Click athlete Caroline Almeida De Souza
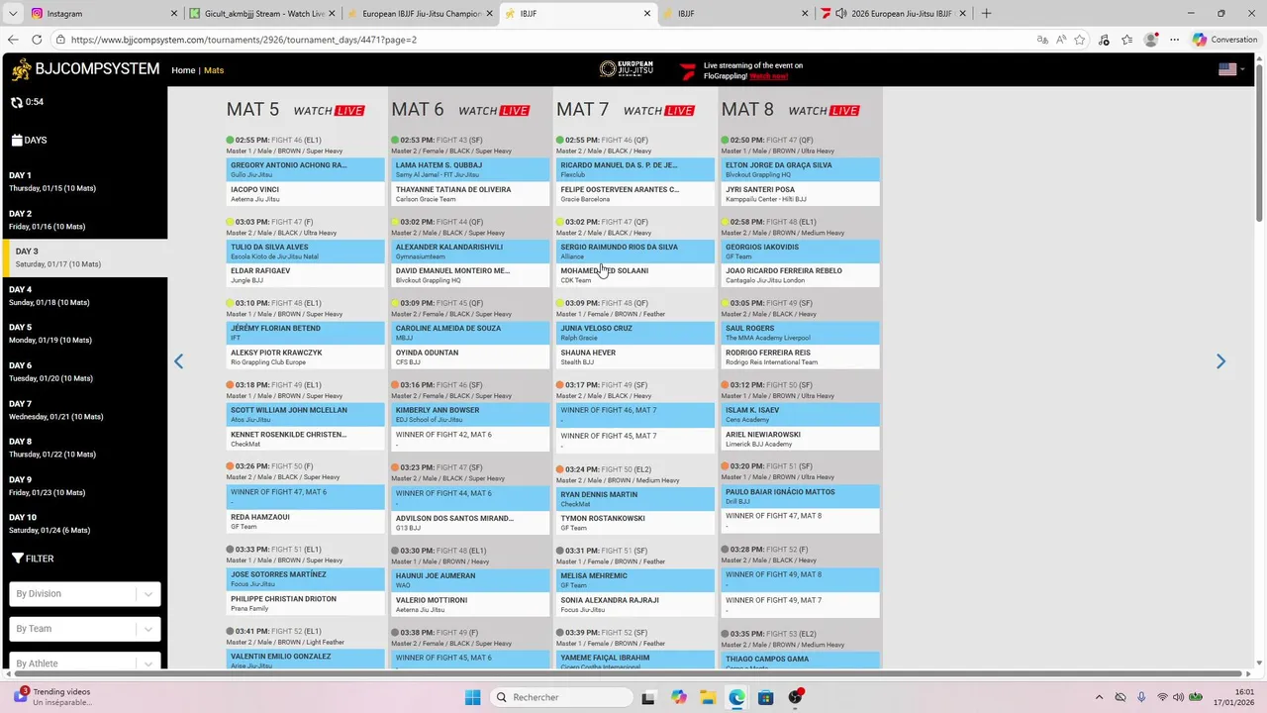Screen dimensions: 1267x713 tap(448, 328)
